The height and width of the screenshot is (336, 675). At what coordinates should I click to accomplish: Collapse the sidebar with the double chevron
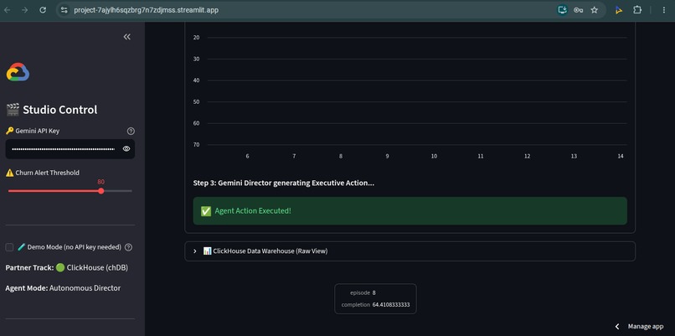tap(127, 37)
